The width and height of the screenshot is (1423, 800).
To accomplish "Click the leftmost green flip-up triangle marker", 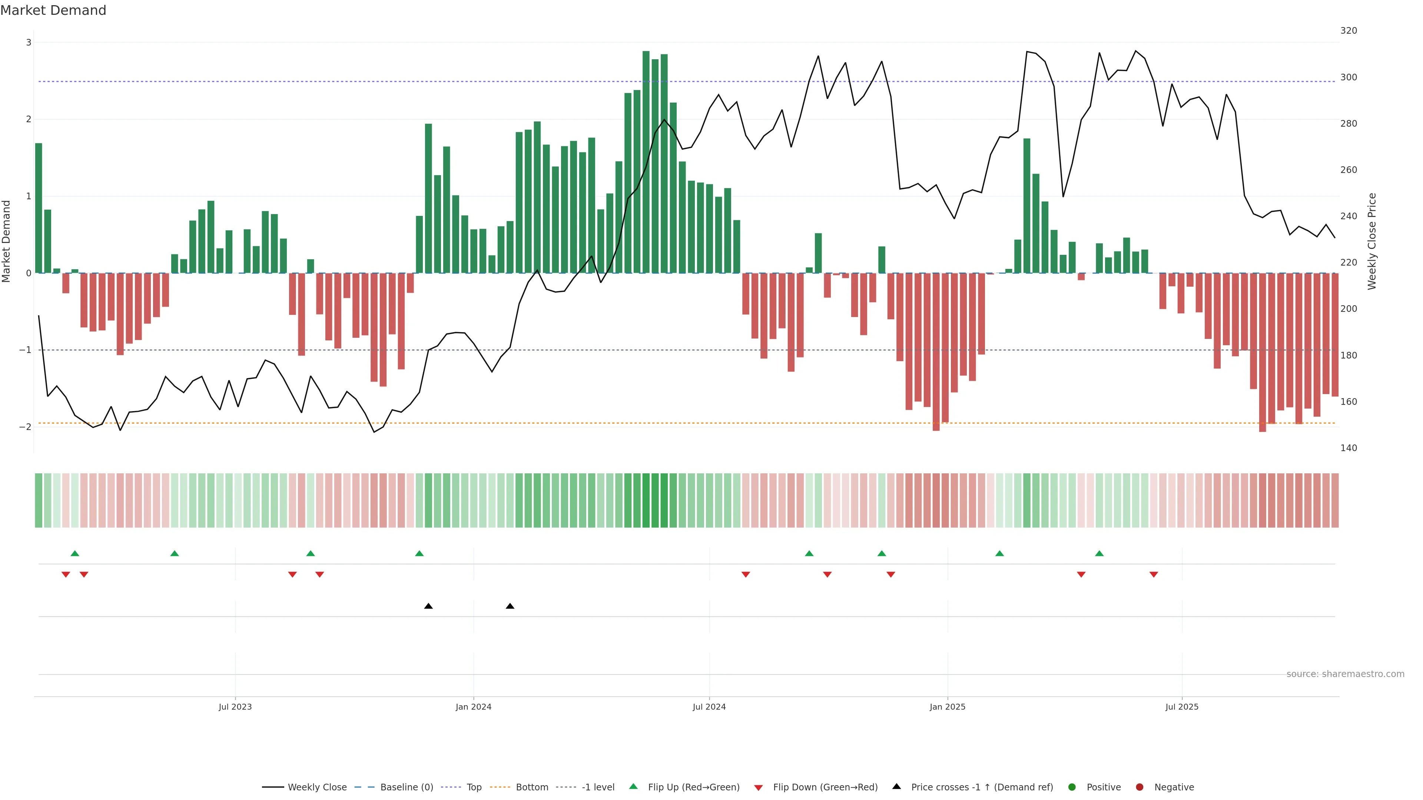I will coord(75,553).
